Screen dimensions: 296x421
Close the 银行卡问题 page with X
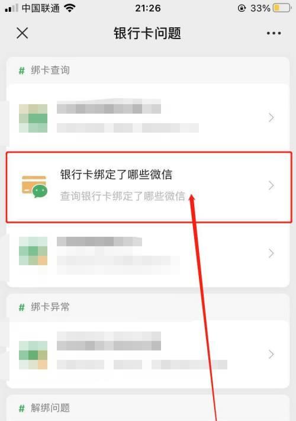(22, 33)
